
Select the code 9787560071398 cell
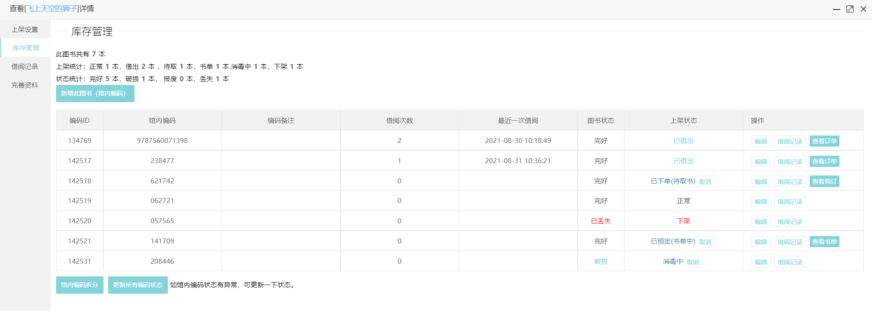pos(162,141)
